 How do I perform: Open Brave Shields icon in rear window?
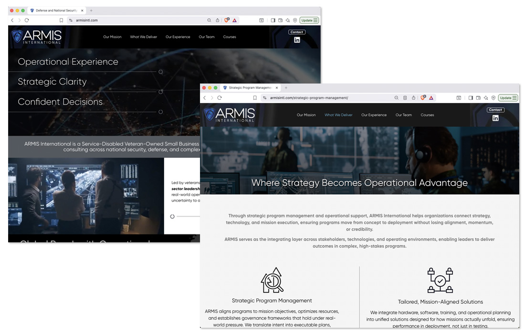[x=227, y=20]
